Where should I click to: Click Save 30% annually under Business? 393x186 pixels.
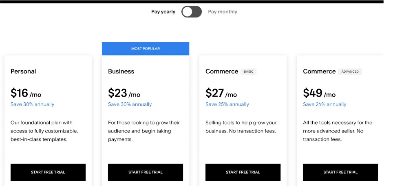tap(130, 104)
